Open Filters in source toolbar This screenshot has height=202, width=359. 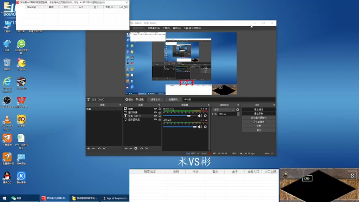point(140,99)
